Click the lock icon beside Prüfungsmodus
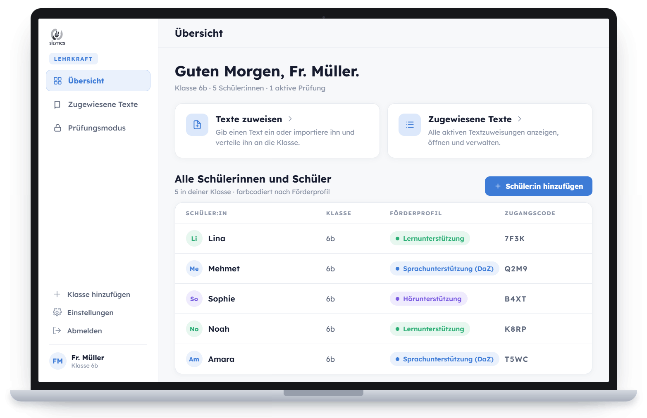647x418 pixels. (x=57, y=128)
